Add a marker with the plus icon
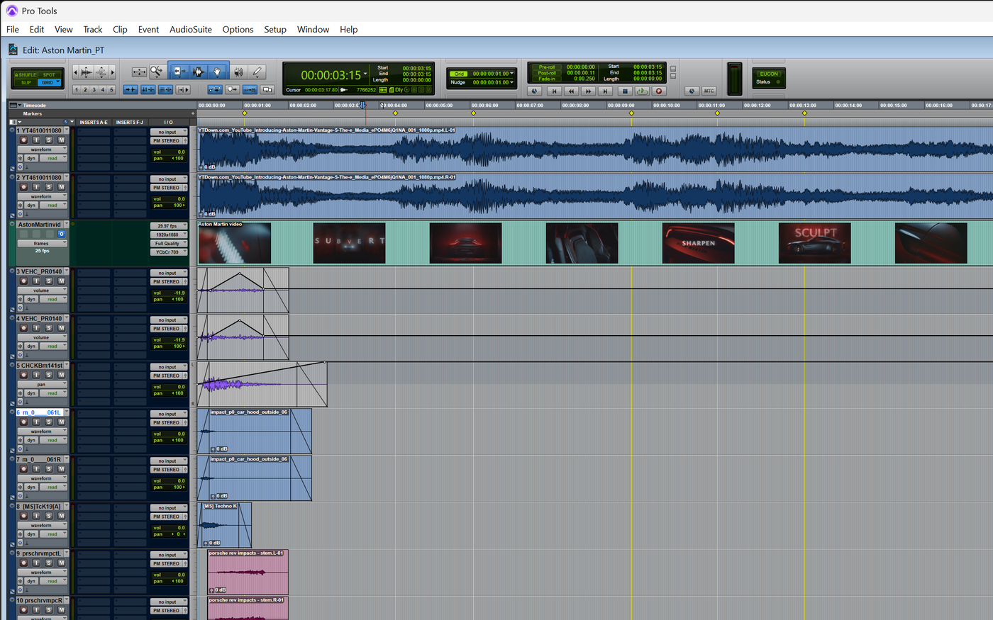993x620 pixels. point(192,113)
